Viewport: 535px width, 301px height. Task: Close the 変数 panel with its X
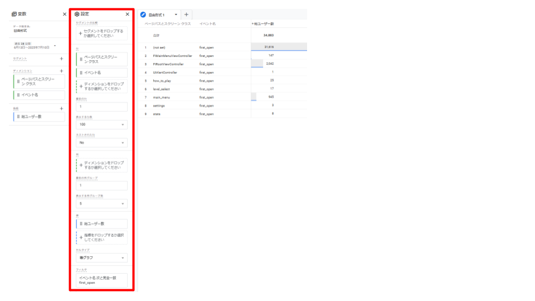click(x=65, y=14)
